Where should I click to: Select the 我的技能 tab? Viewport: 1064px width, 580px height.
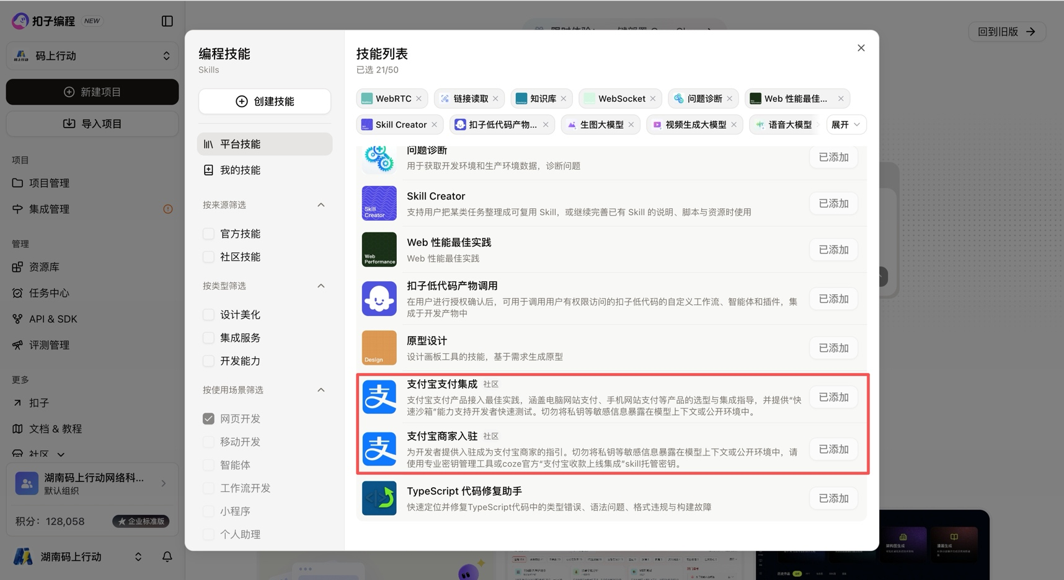(x=265, y=170)
